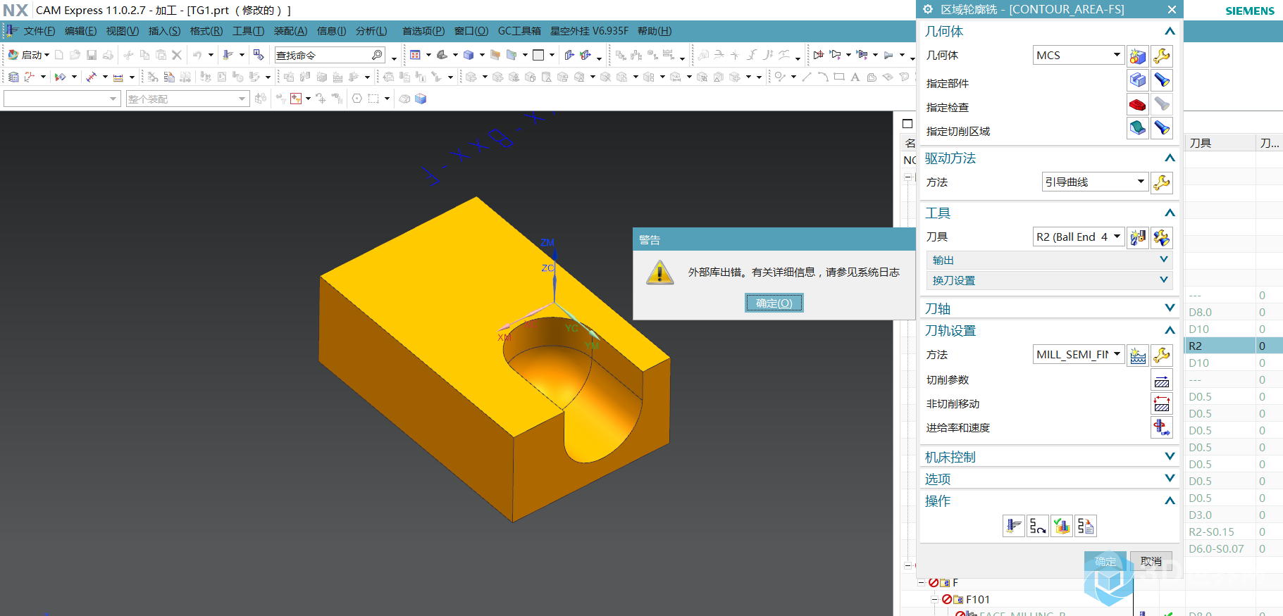Click the 指定切削区域 cut area icon
1283x616 pixels.
pyautogui.click(x=1137, y=128)
